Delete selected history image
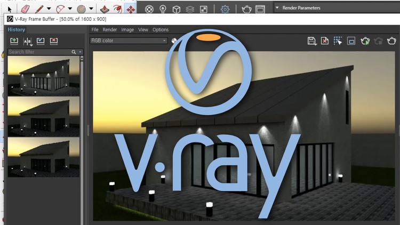 (x=53, y=41)
